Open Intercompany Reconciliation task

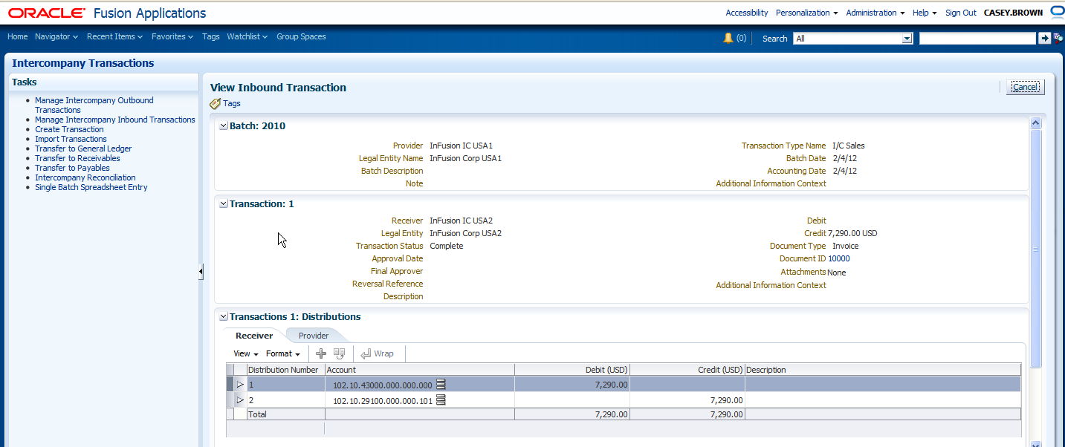pos(85,177)
